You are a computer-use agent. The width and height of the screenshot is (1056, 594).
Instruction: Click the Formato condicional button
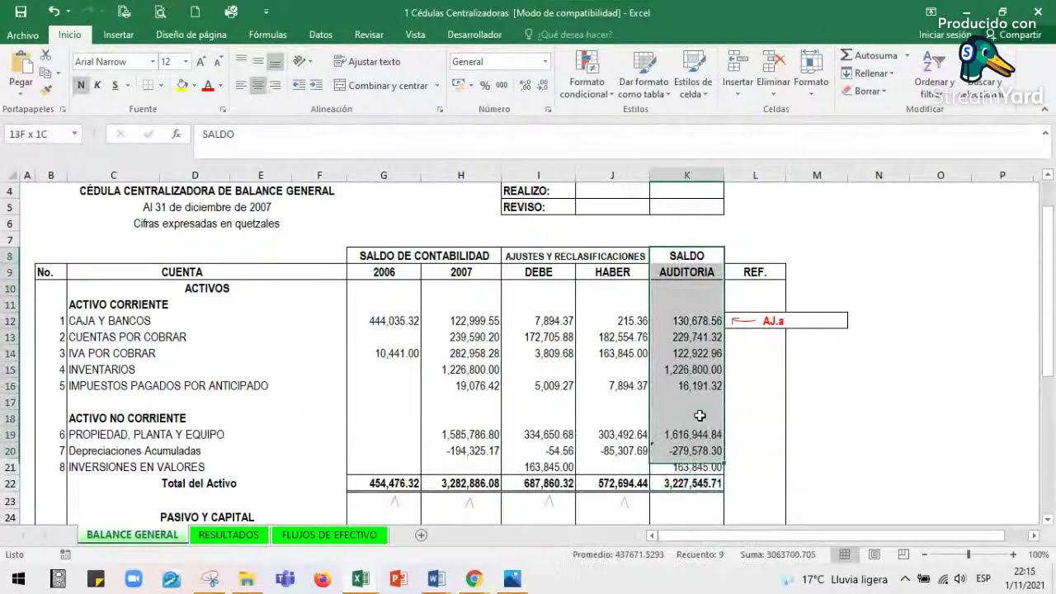(587, 75)
